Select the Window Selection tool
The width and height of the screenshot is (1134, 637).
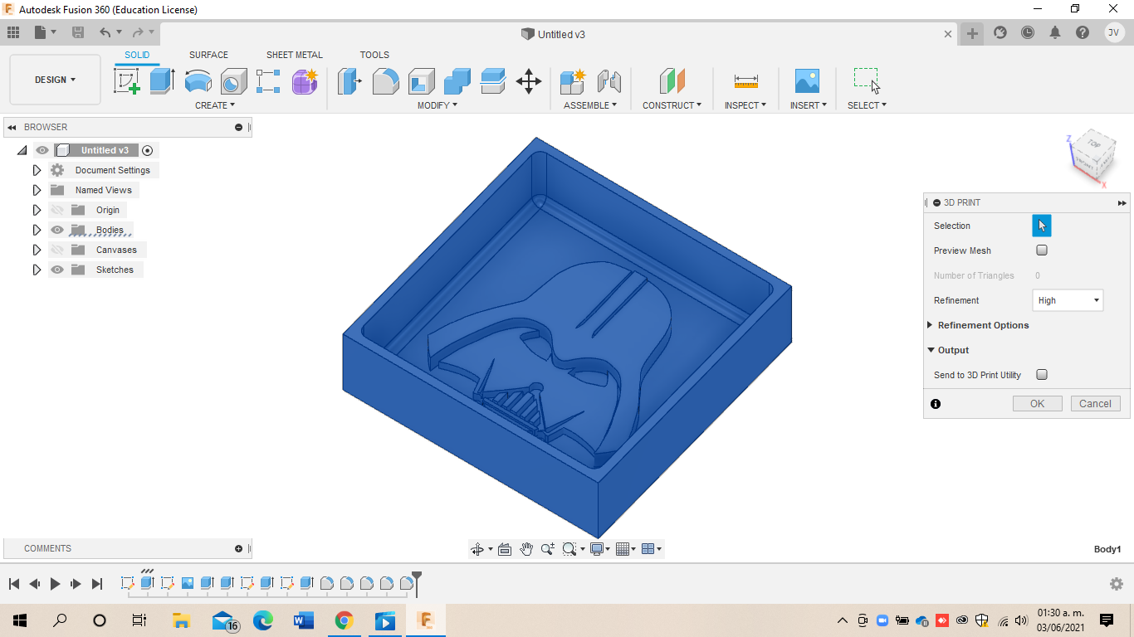point(867,81)
